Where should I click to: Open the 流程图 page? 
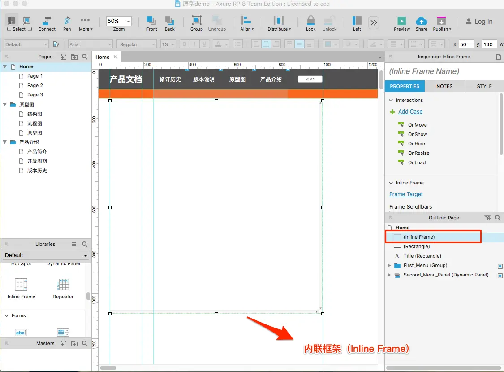click(34, 123)
